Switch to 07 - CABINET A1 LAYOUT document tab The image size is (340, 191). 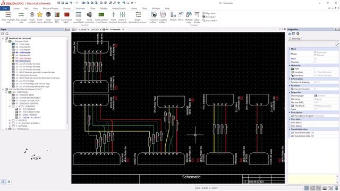pyautogui.click(x=86, y=30)
